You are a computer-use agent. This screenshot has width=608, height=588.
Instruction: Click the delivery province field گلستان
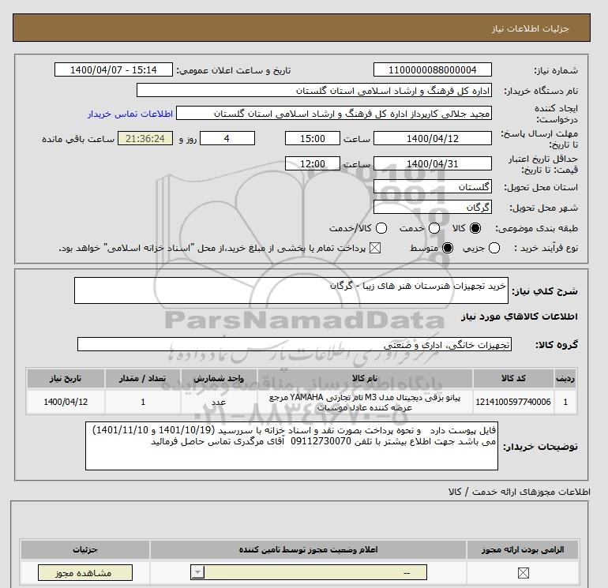click(433, 187)
